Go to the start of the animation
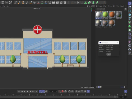This screenshot has height=99, width=132. 19,91
